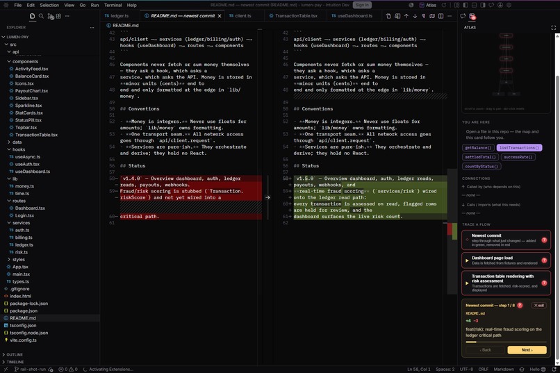Open the Terminal menu

[x=113, y=5]
